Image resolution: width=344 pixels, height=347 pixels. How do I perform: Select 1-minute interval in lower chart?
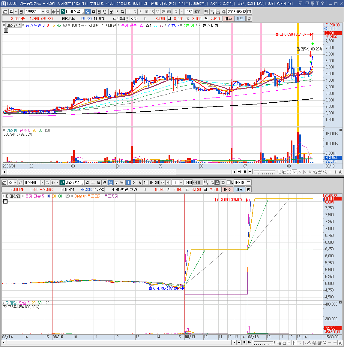(x=128, y=183)
